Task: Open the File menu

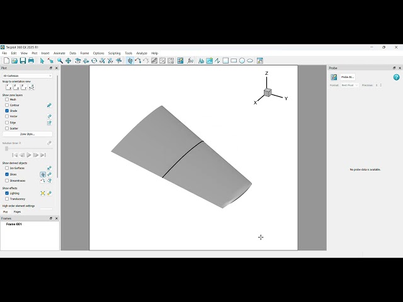Action: click(x=4, y=53)
